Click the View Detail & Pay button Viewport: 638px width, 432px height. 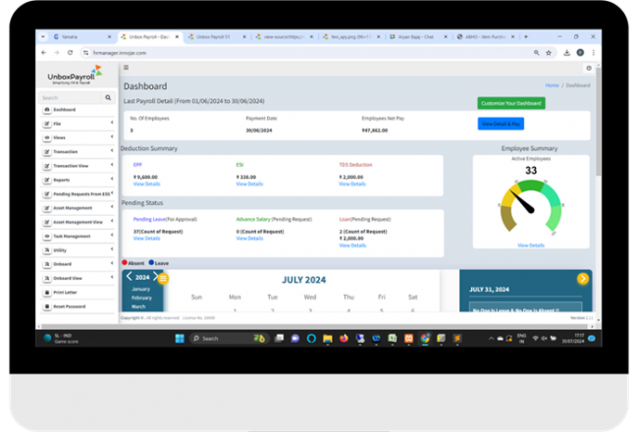(501, 124)
